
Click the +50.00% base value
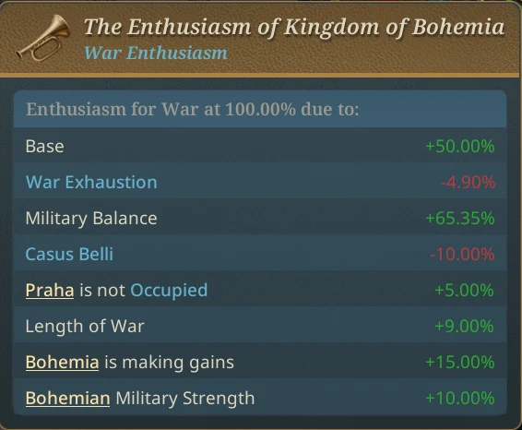[x=460, y=147]
